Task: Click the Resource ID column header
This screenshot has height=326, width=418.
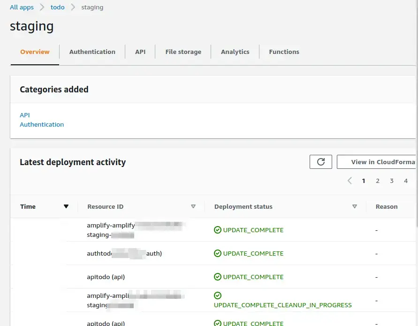Action: pyautogui.click(x=105, y=206)
